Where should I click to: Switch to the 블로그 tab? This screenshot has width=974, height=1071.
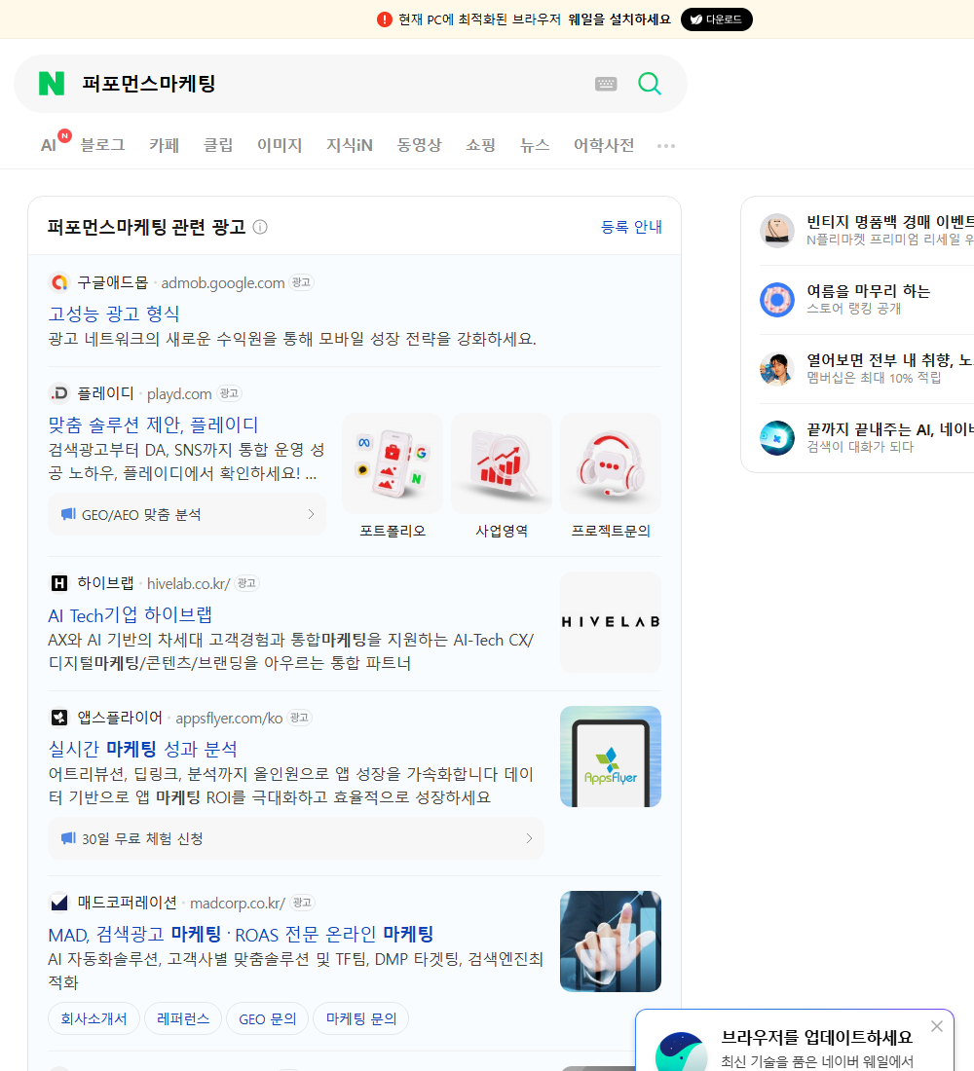point(102,145)
